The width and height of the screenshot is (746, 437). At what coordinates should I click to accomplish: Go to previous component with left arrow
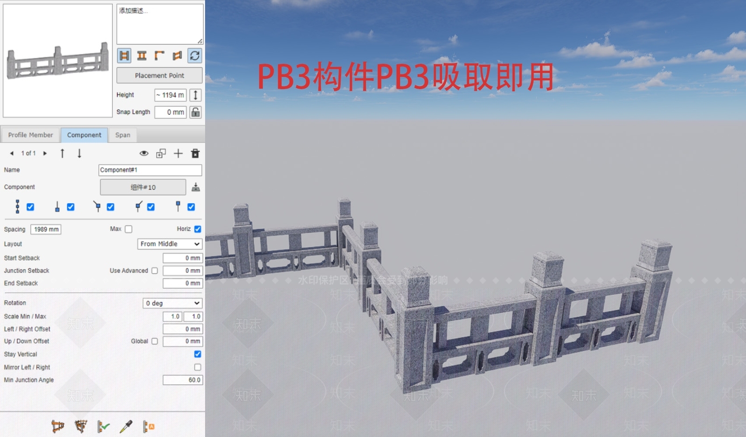[x=12, y=153]
